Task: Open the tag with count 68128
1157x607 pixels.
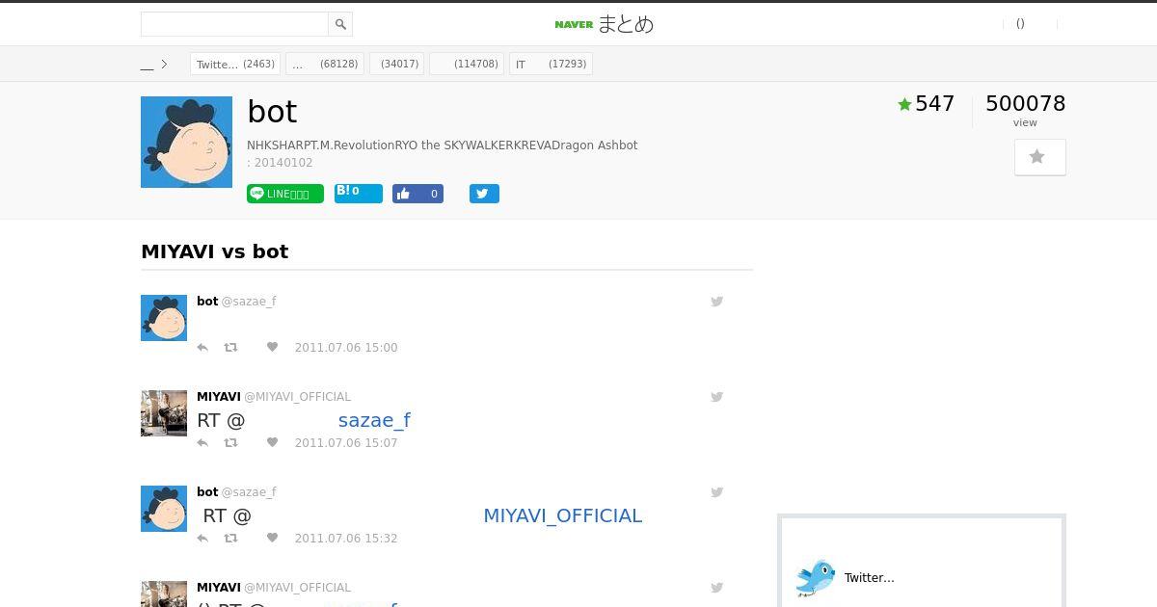Action: (x=325, y=65)
